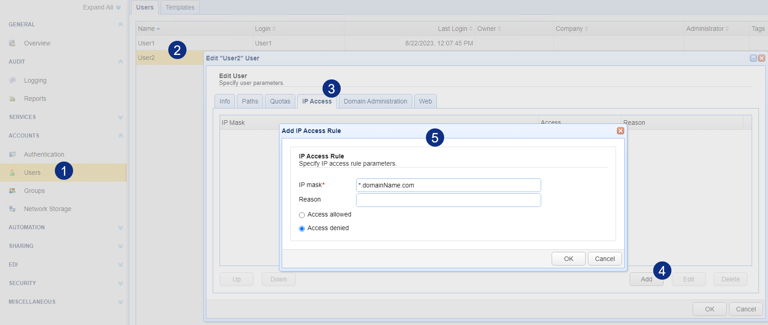Select the Access denied radio button
The image size is (768, 325).
[302, 229]
